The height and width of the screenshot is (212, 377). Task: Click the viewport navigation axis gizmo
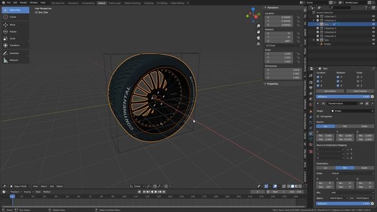point(253,15)
